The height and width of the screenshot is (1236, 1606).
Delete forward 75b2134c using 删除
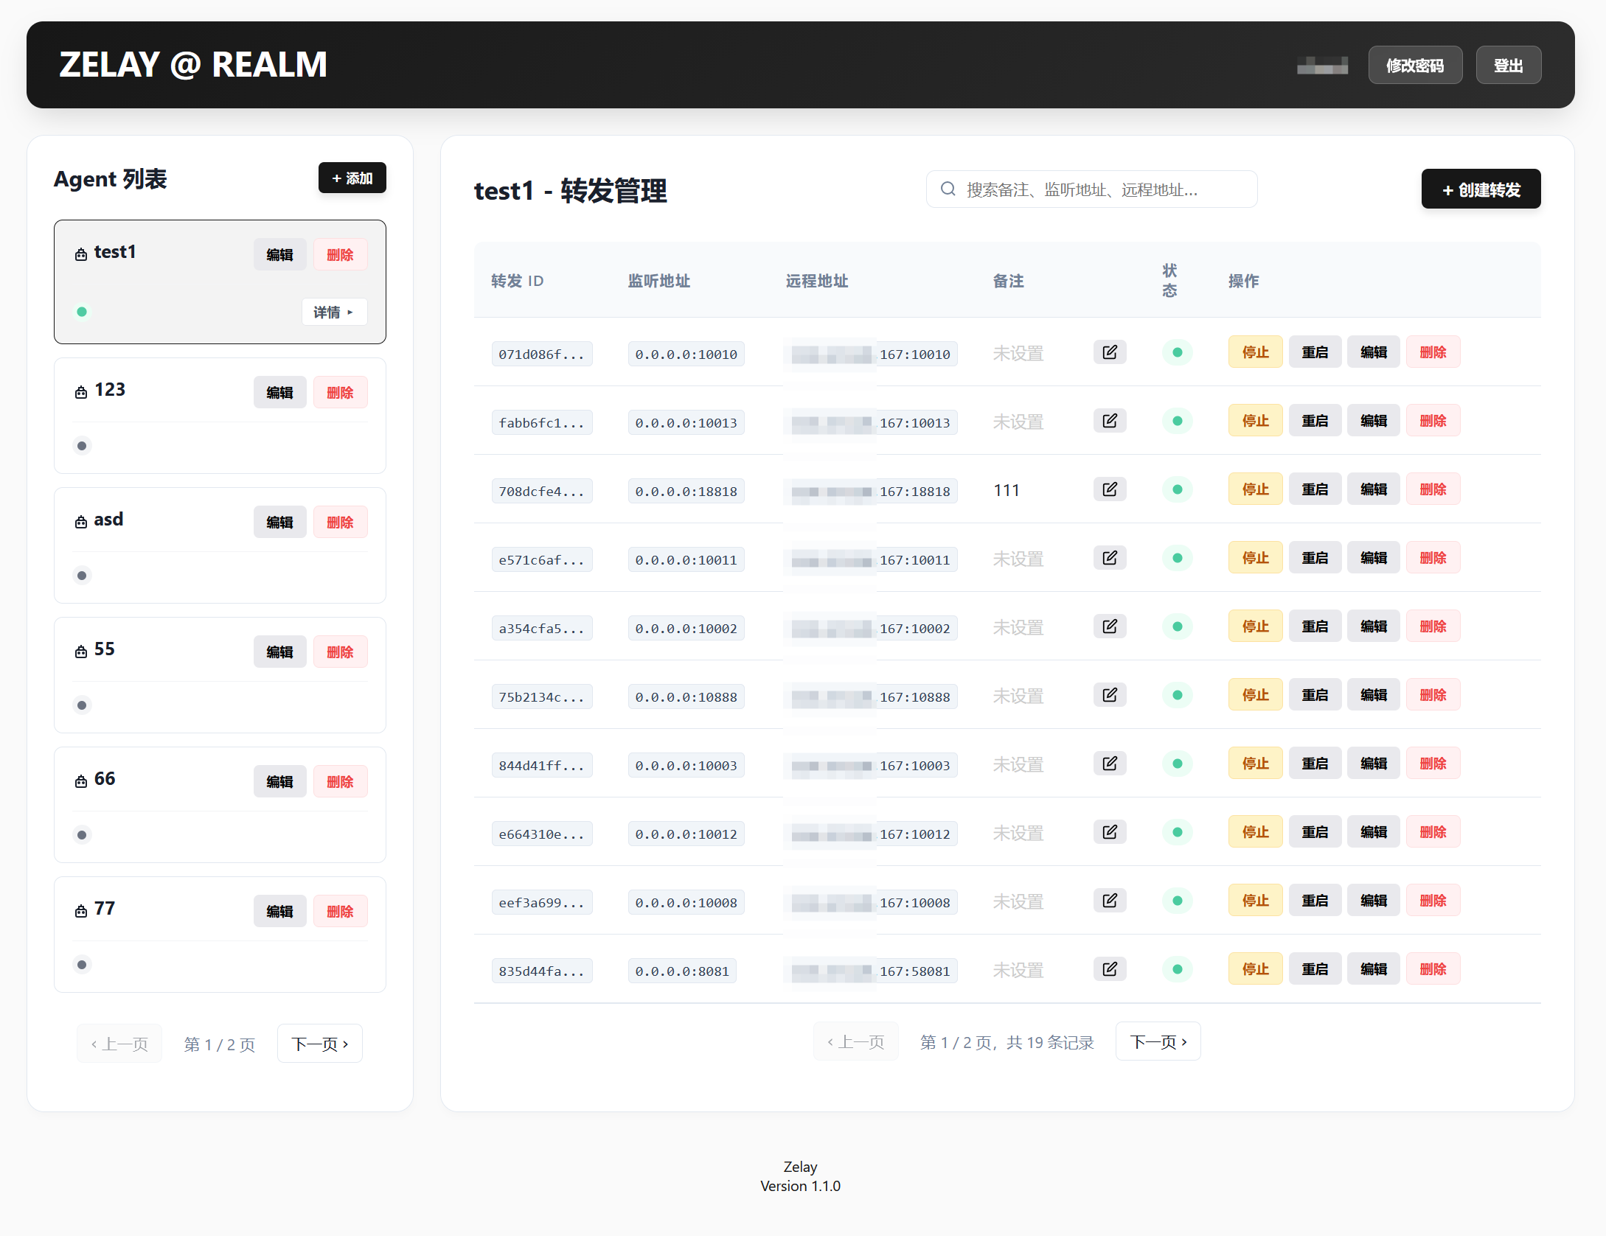click(x=1432, y=695)
